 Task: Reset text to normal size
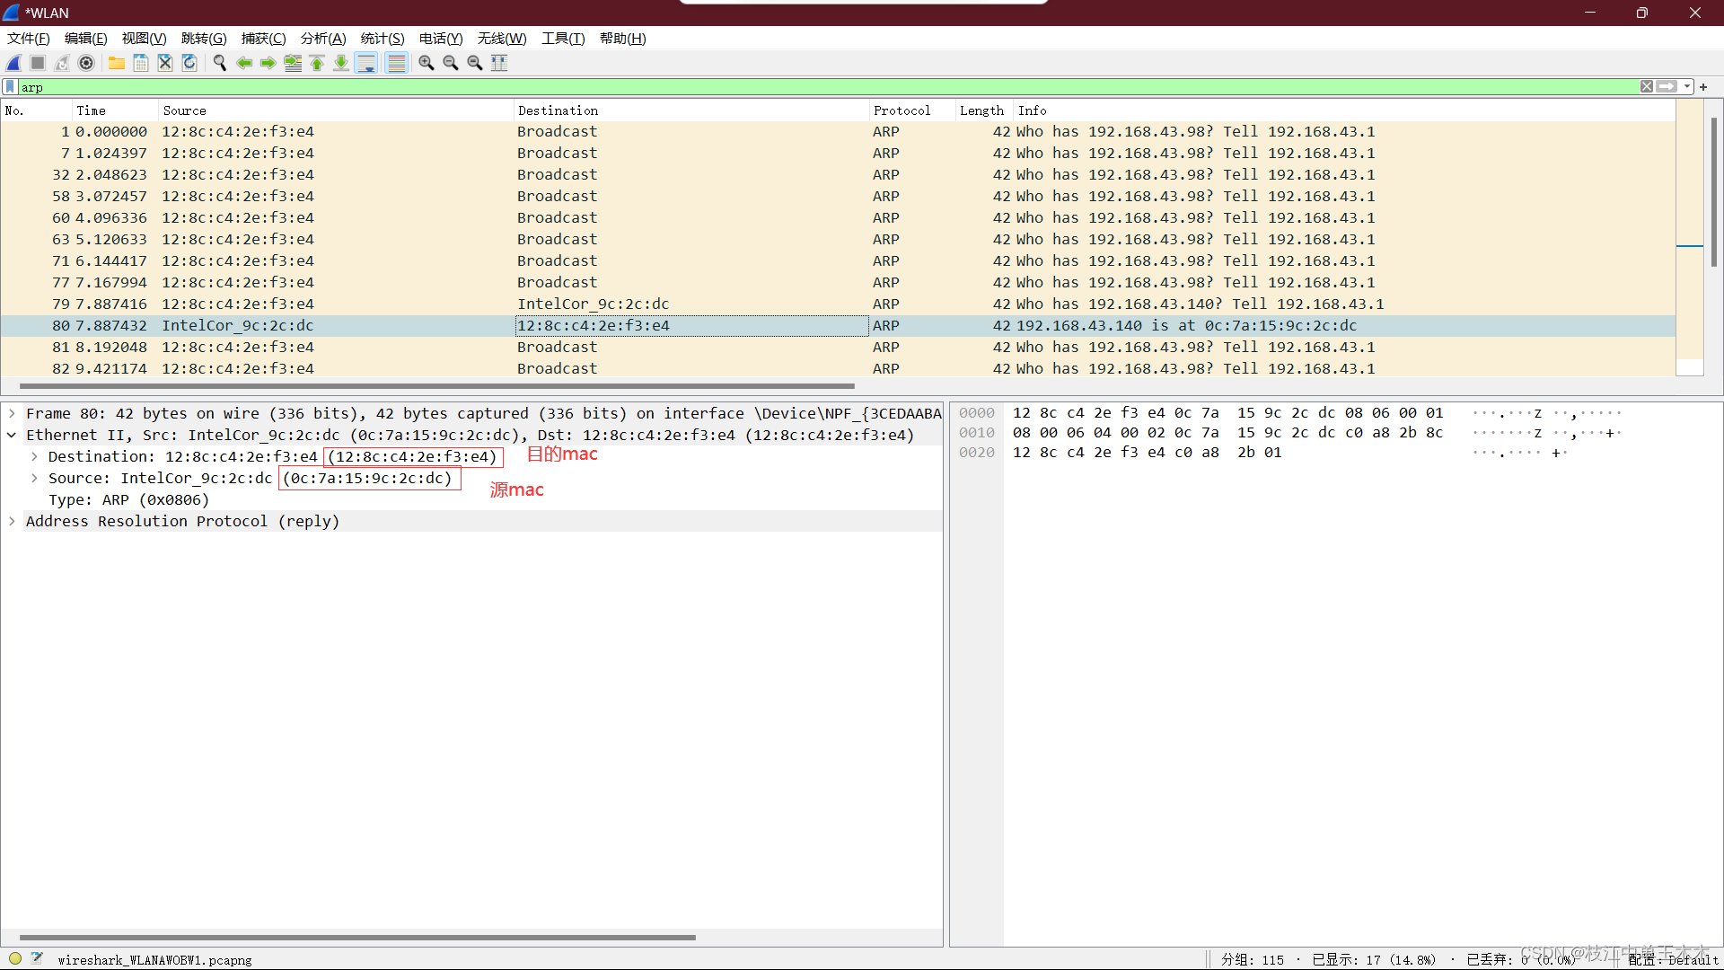coord(475,63)
